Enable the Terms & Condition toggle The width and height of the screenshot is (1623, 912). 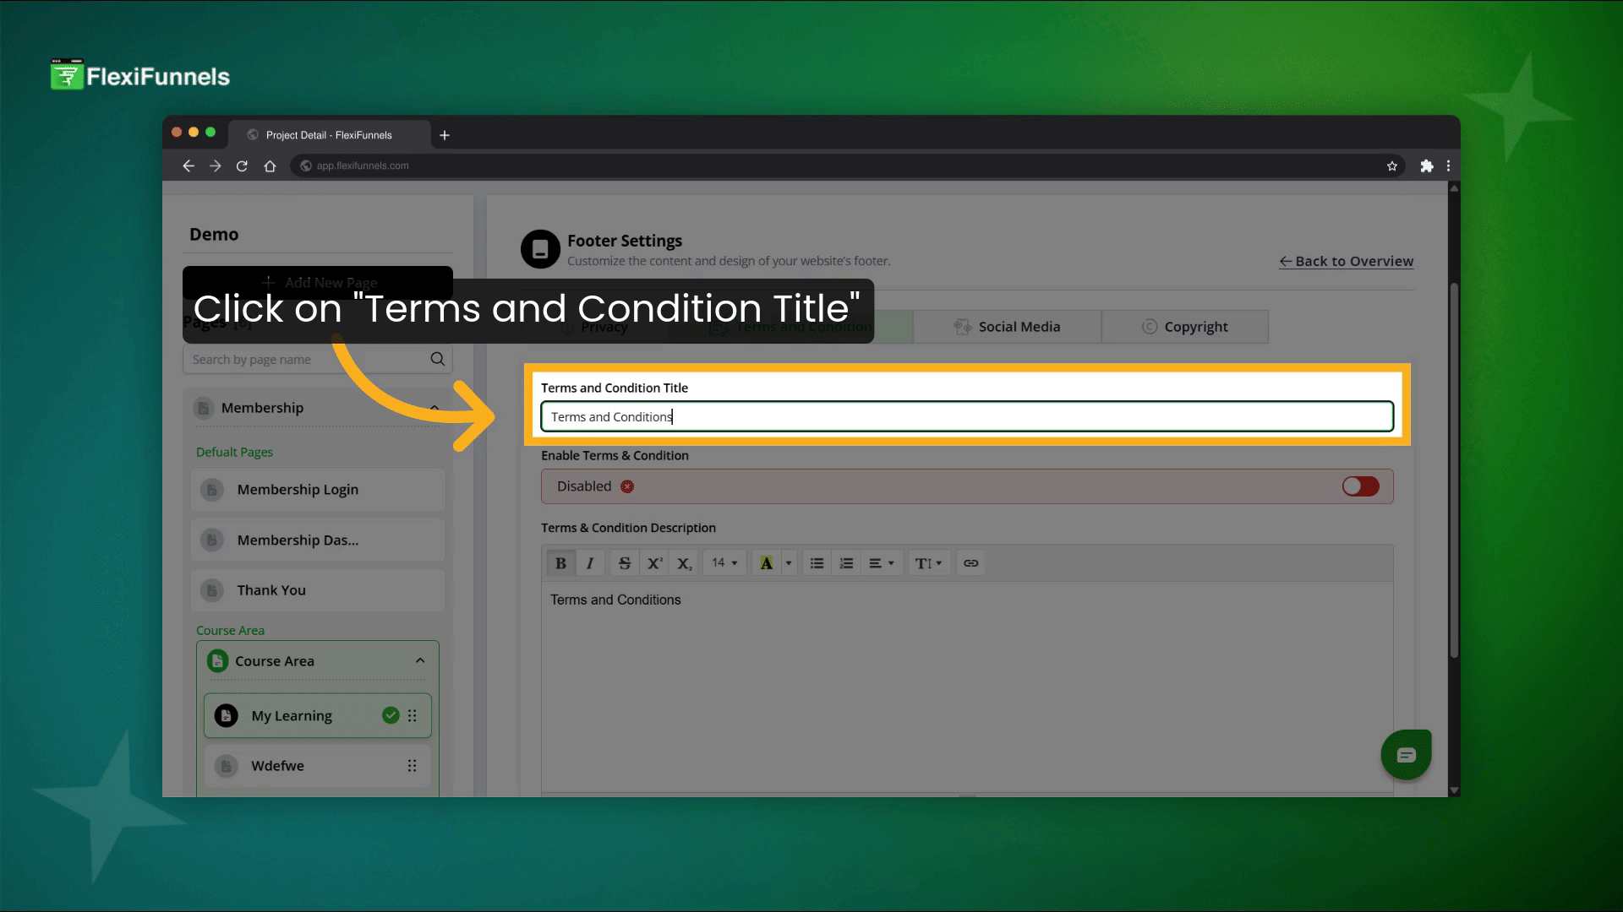[x=1360, y=486]
